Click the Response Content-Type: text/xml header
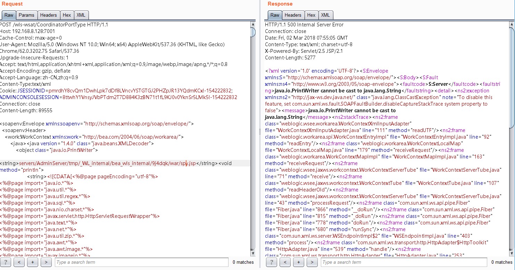 (309, 44)
